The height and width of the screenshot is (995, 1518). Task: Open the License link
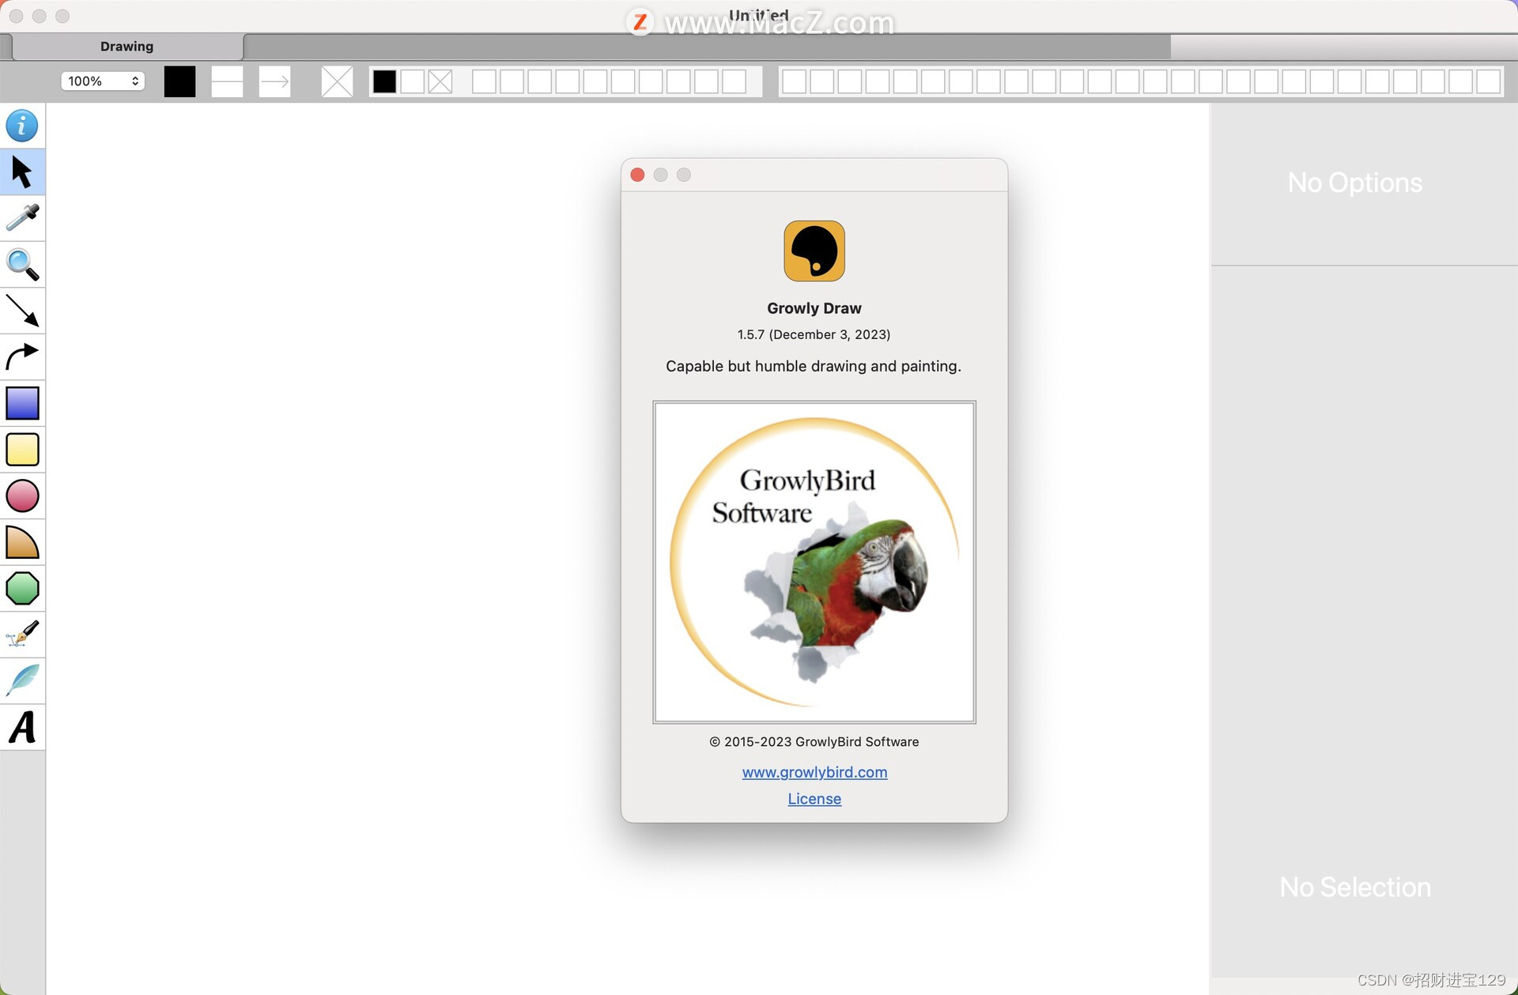click(x=814, y=799)
